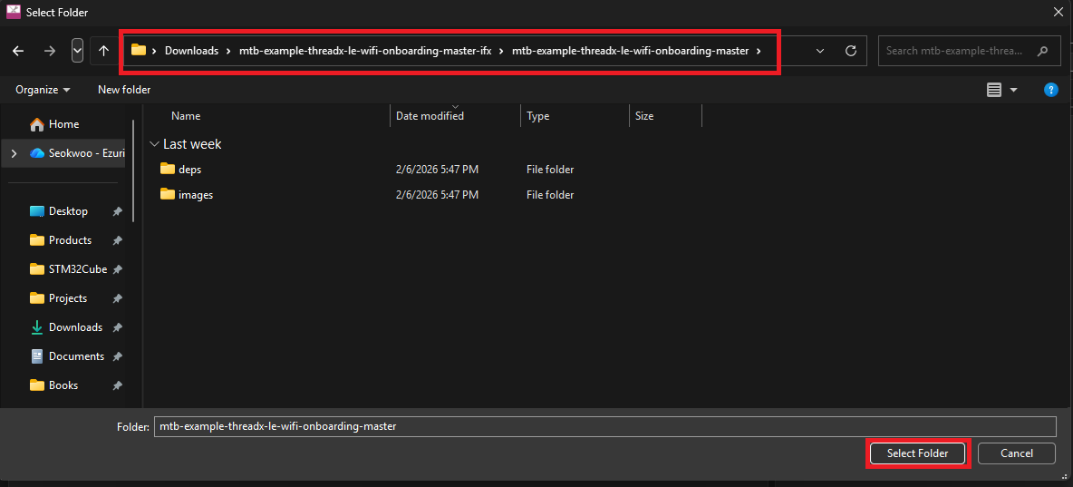
Task: Click the deps folder icon
Action: click(167, 170)
